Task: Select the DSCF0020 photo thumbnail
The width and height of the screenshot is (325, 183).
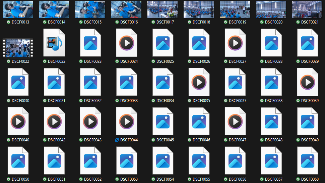Action: [271, 9]
